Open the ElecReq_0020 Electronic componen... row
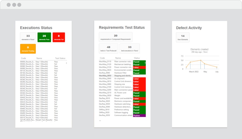 coord(122,101)
